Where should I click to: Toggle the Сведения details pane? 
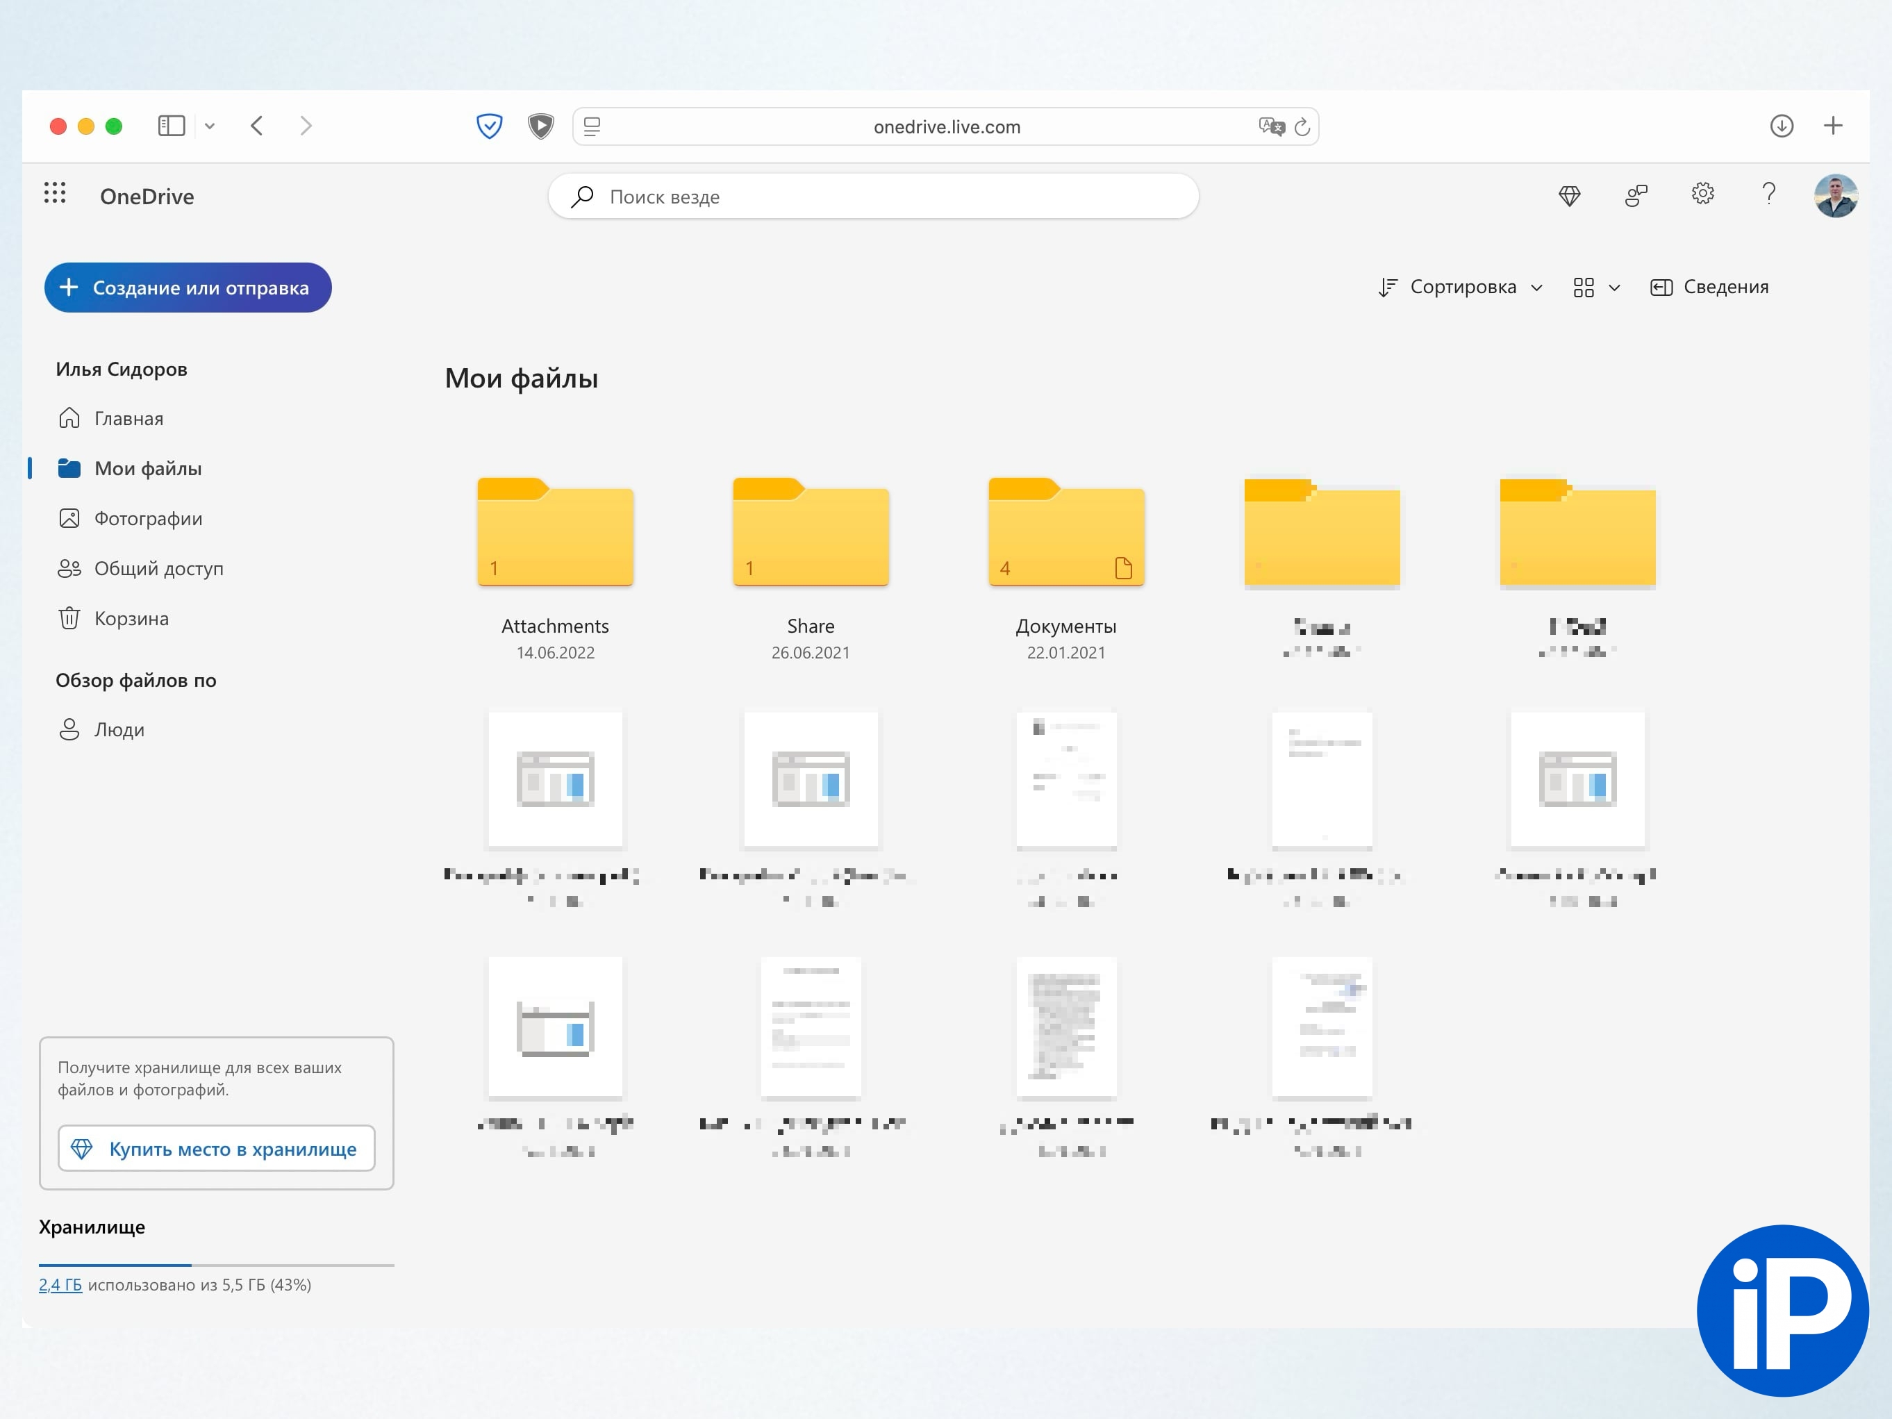click(x=1709, y=288)
